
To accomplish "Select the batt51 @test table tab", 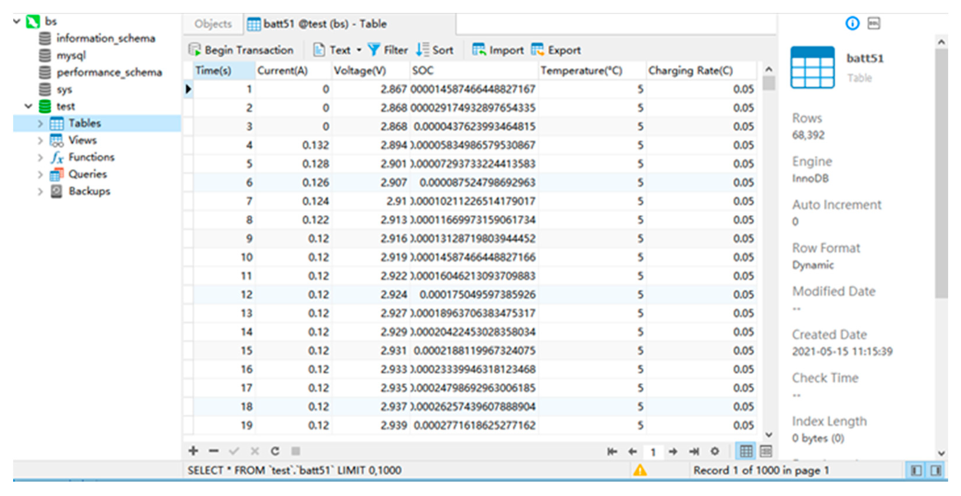I will [x=324, y=24].
